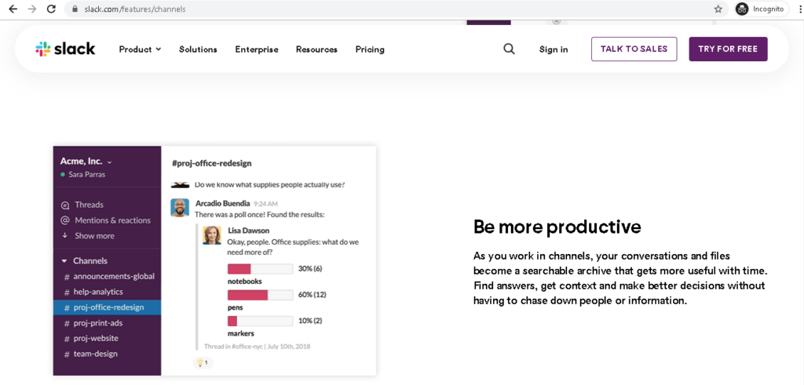Click the padlock icon in address bar
Viewport: 804px width, 385px height.
75,9
